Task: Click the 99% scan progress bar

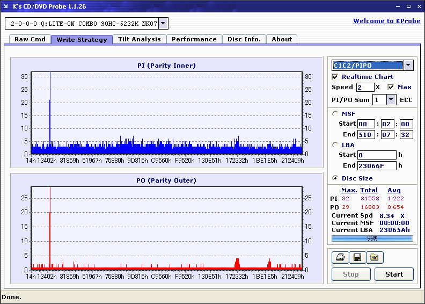Action: (x=372, y=238)
